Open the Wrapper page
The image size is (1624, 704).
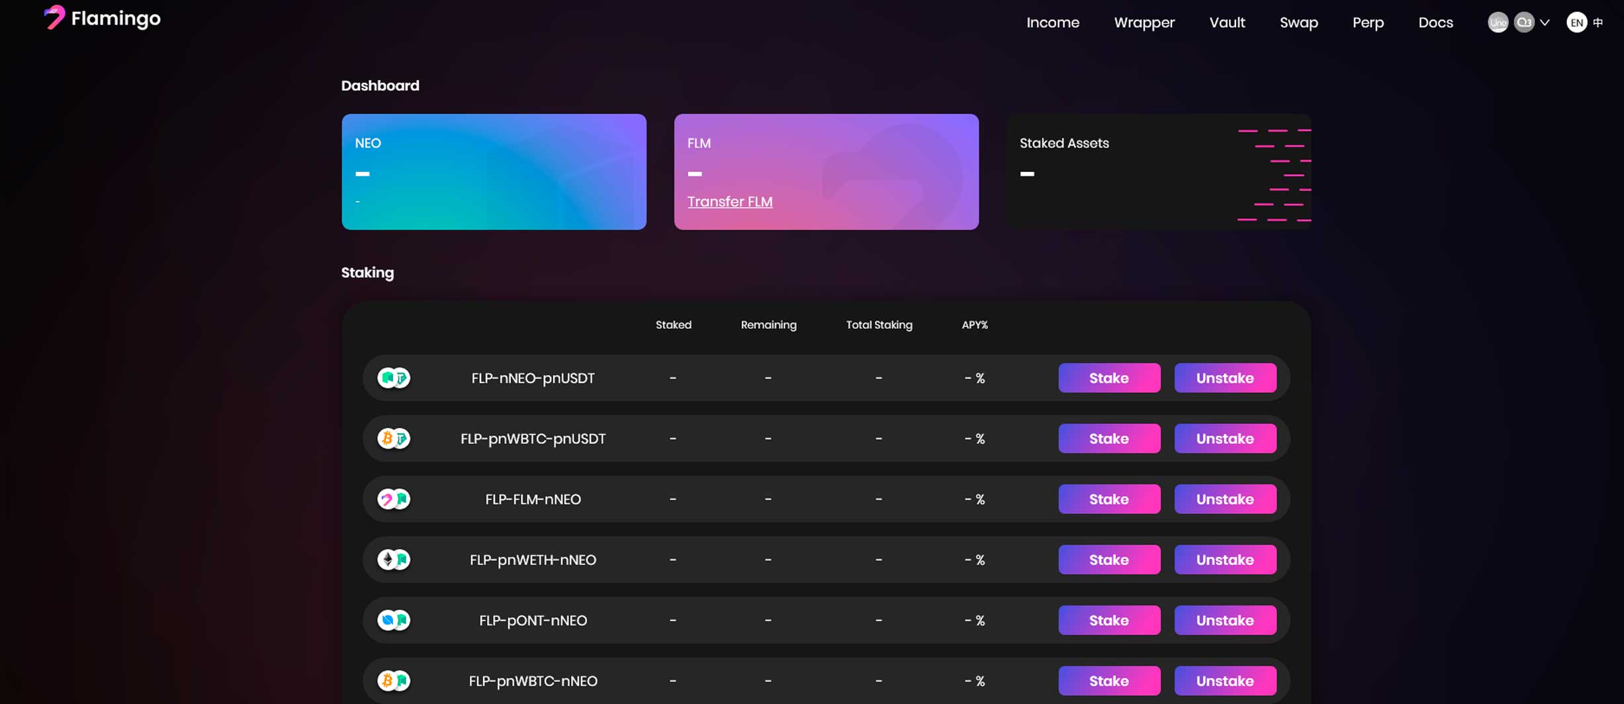(x=1144, y=22)
